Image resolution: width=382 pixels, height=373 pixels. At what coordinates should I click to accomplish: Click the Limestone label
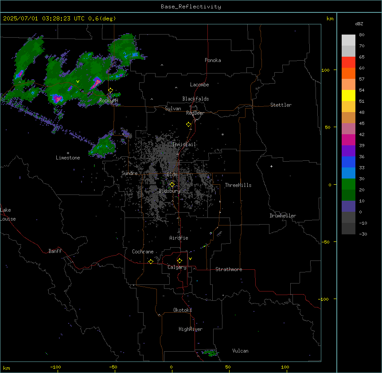68,158
